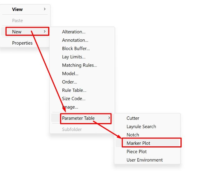Choose Layrule Search option

coord(141,126)
